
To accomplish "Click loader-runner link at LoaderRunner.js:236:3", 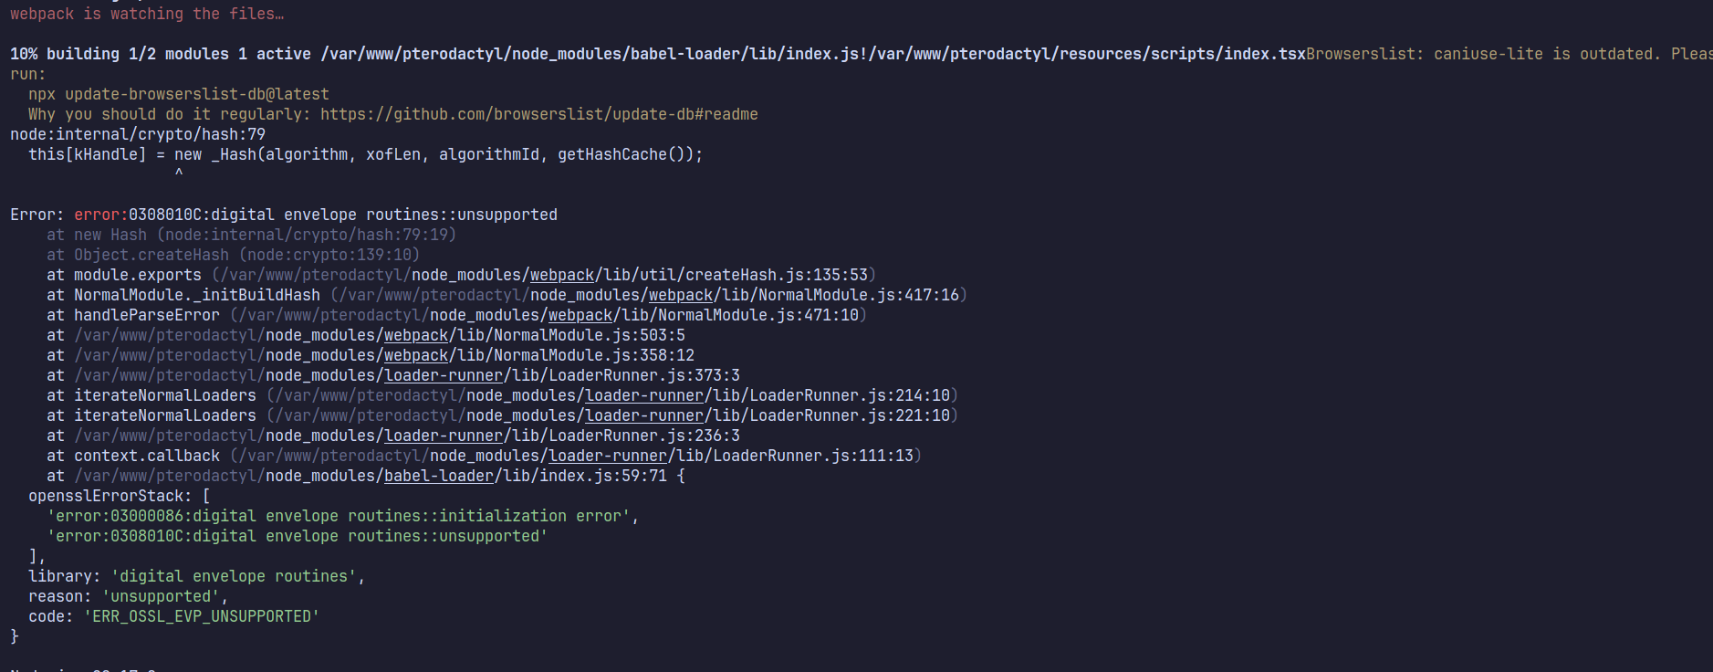I will click(444, 436).
